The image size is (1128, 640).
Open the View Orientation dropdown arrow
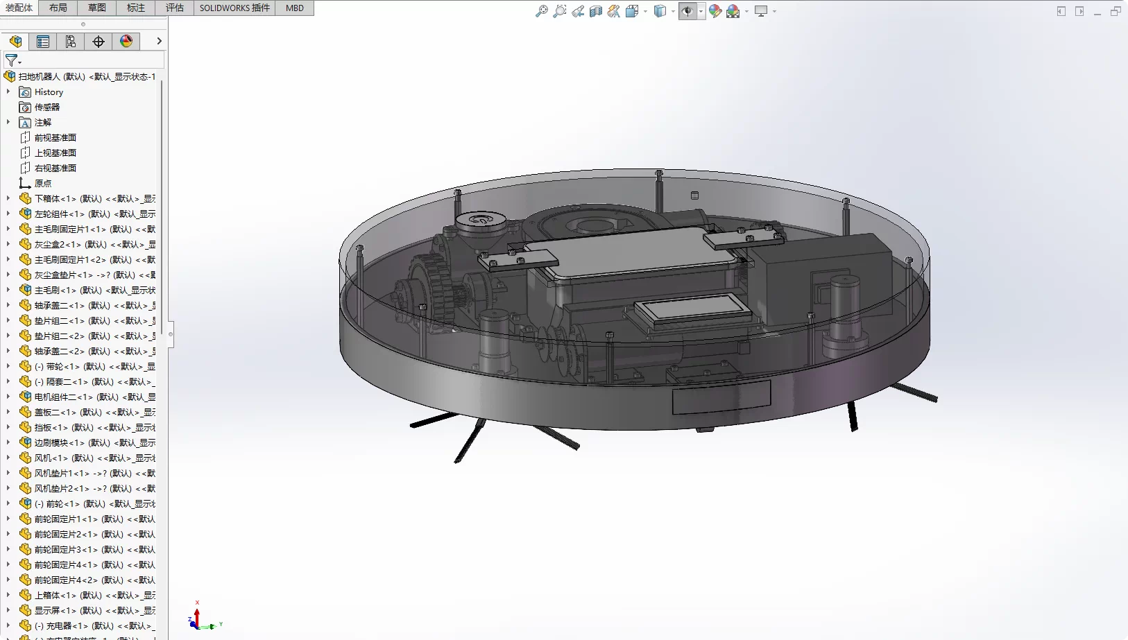click(x=645, y=11)
